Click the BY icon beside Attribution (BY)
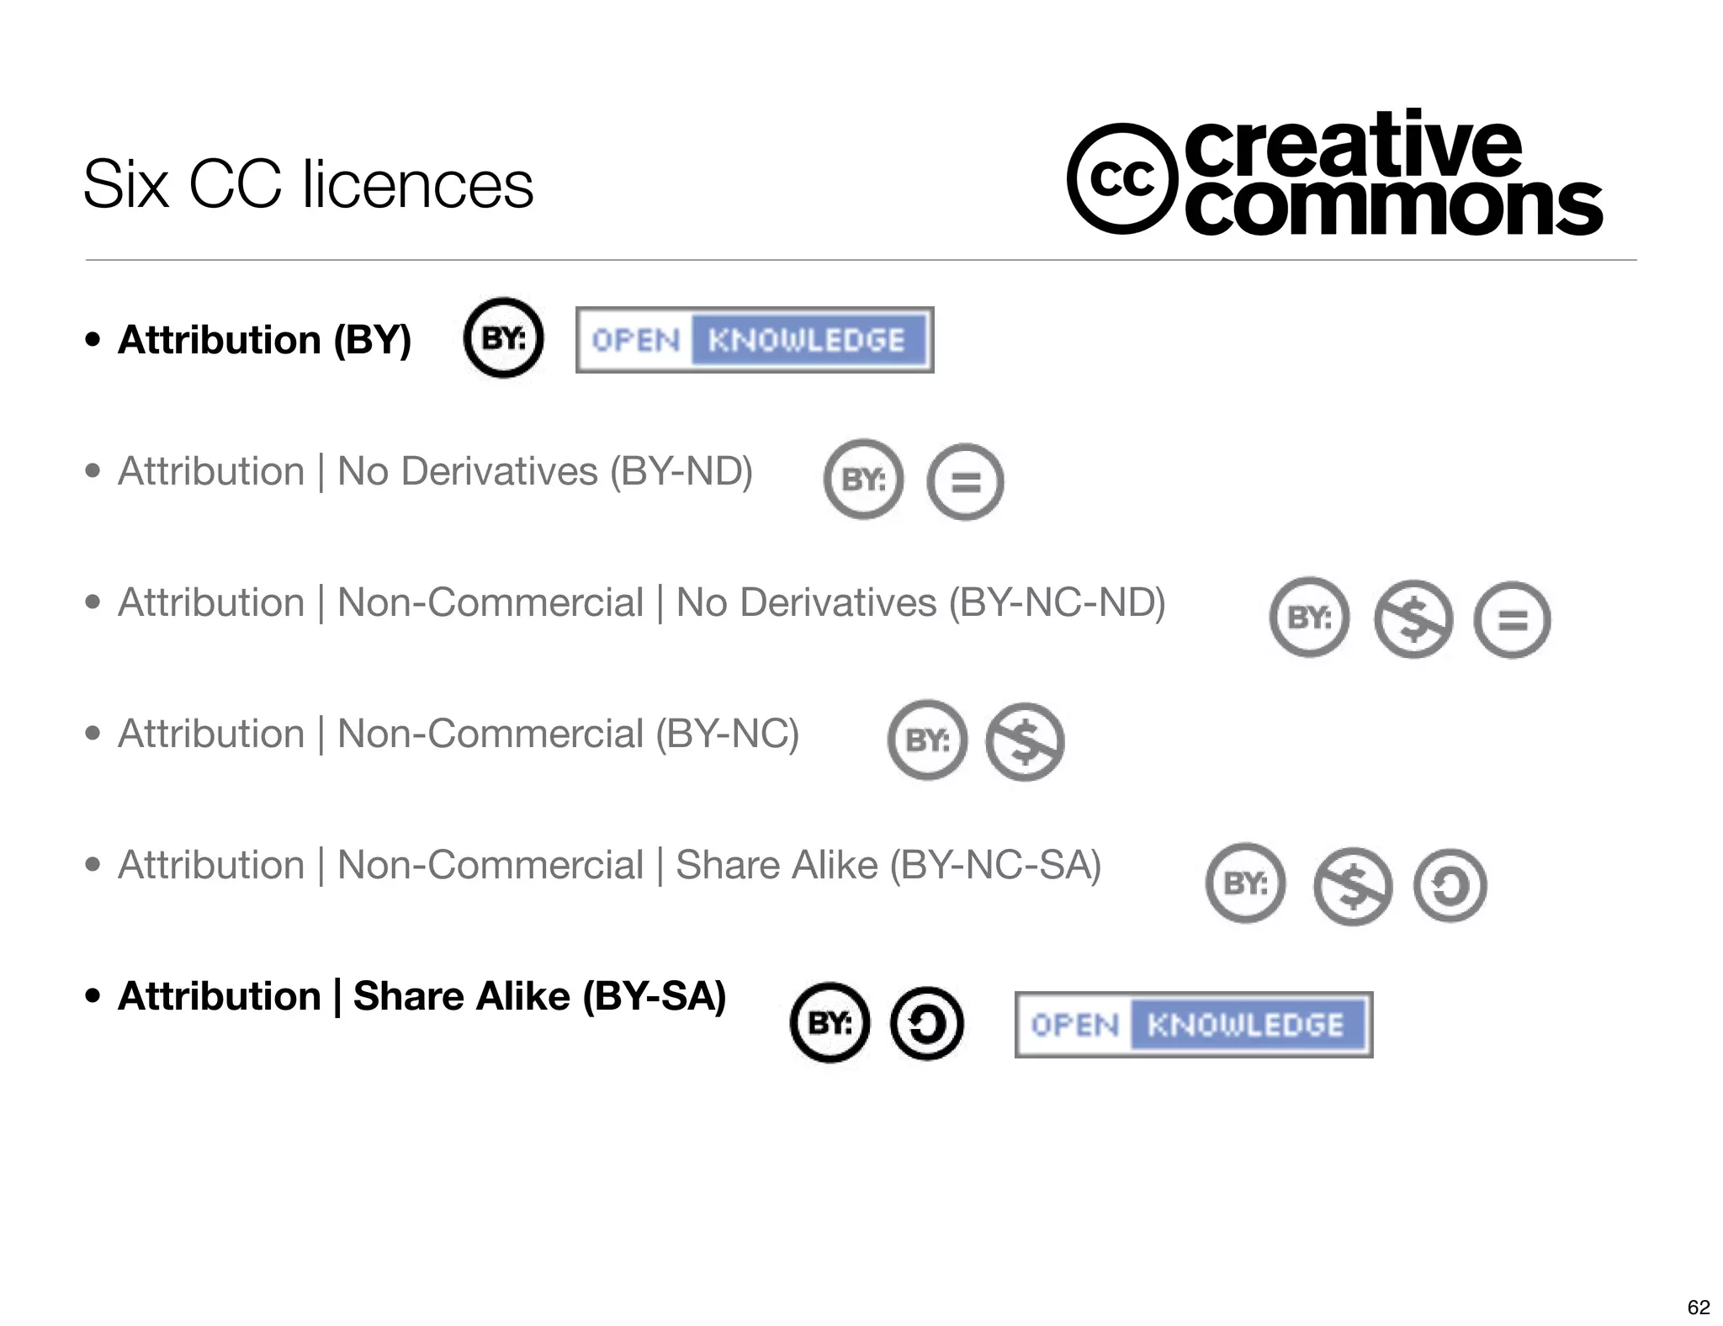1723x1326 pixels. tap(503, 337)
